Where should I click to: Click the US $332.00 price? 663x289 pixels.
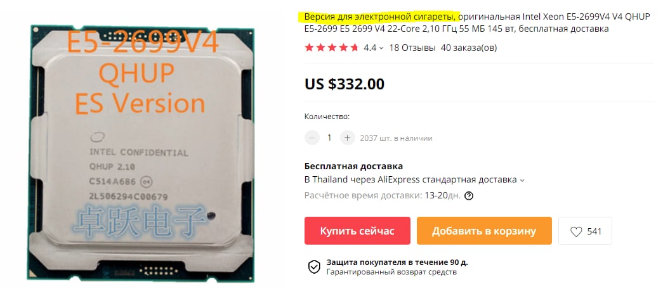pyautogui.click(x=345, y=84)
